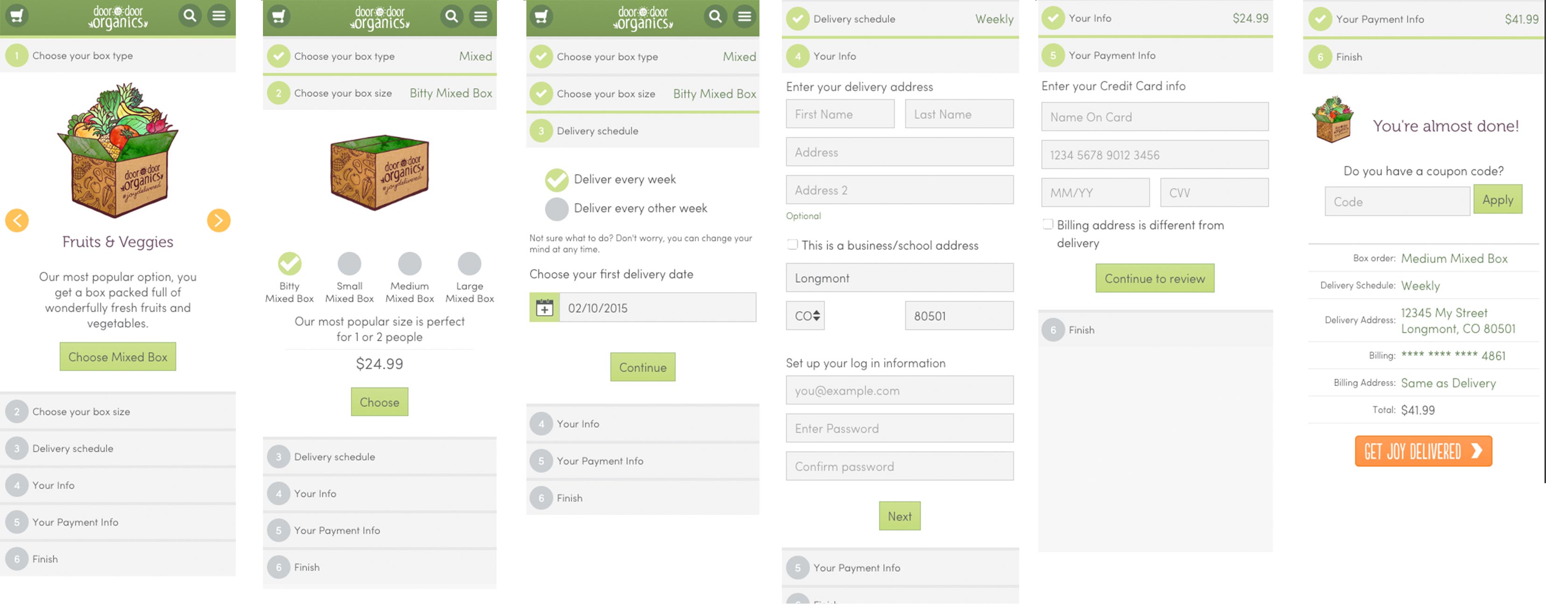Click the search icon on first screen

[190, 15]
